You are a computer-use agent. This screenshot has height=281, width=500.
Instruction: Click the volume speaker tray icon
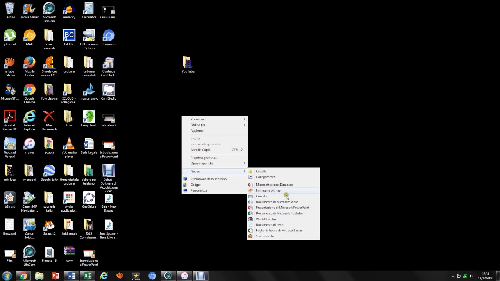click(471, 276)
